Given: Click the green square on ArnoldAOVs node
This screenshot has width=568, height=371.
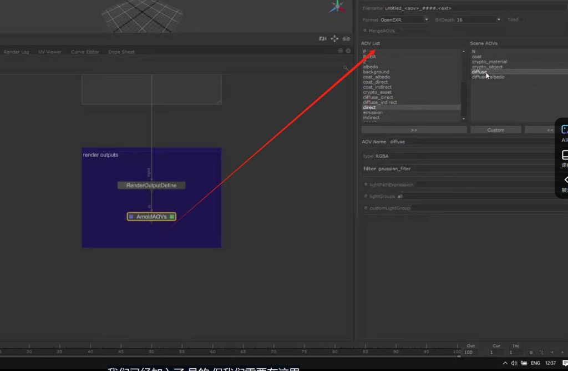Looking at the screenshot, I should [173, 217].
